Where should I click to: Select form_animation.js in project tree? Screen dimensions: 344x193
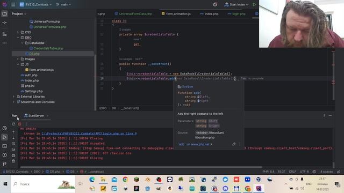point(41,70)
